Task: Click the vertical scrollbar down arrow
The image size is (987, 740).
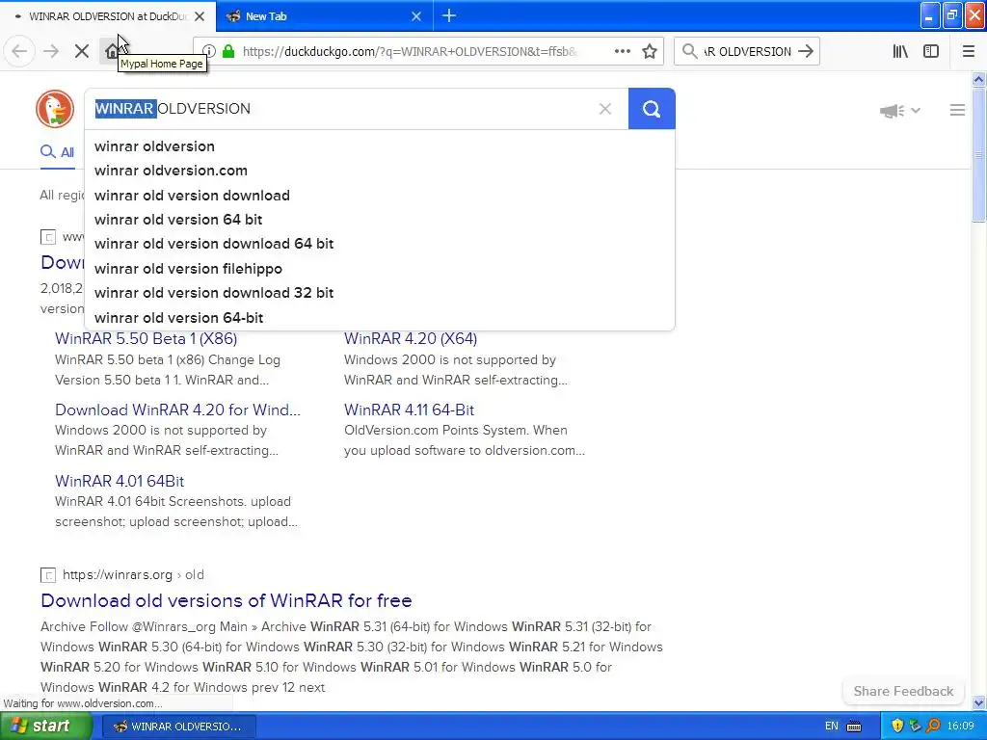Action: coord(979,702)
